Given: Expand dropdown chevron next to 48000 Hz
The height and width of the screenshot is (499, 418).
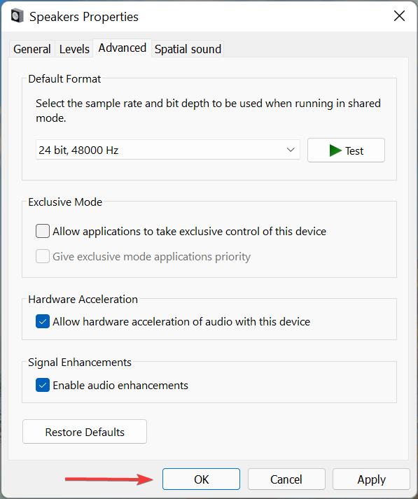Looking at the screenshot, I should pos(291,150).
